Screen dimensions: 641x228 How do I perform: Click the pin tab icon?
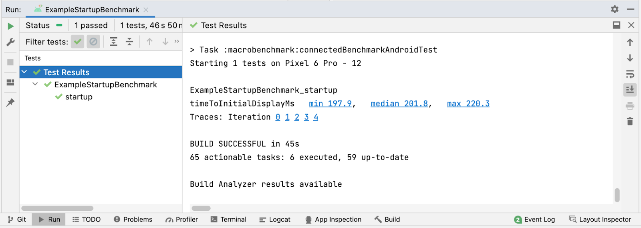pos(10,103)
